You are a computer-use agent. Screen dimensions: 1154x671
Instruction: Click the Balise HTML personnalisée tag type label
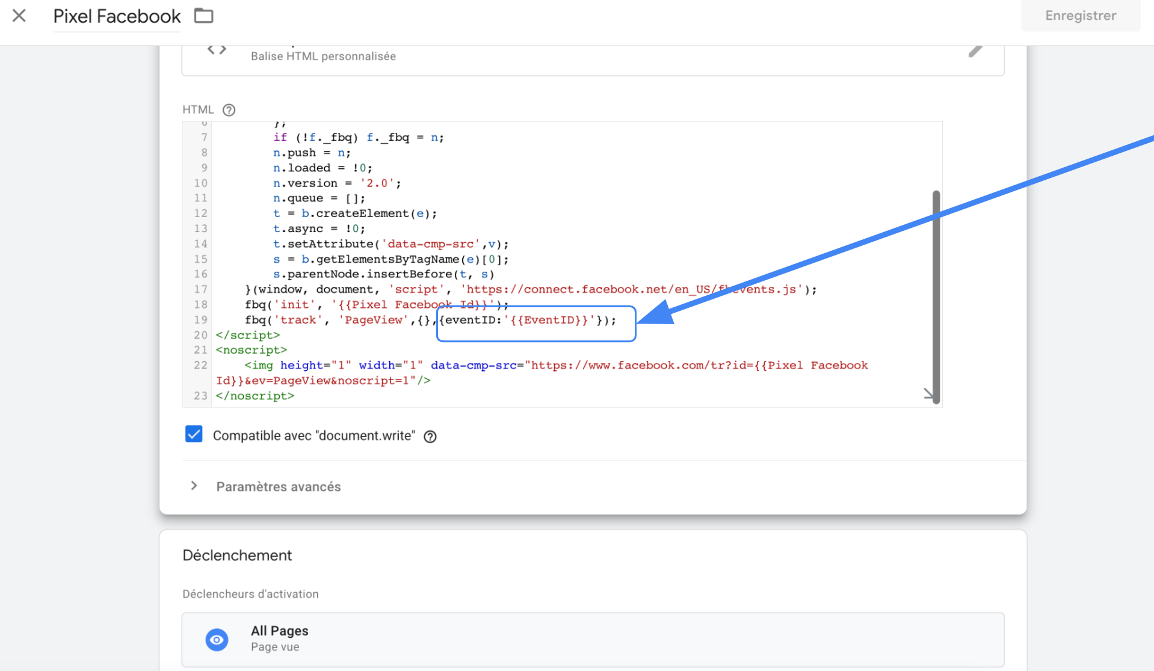(323, 57)
